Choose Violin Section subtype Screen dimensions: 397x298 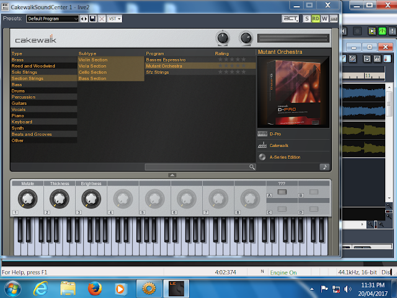[111, 60]
